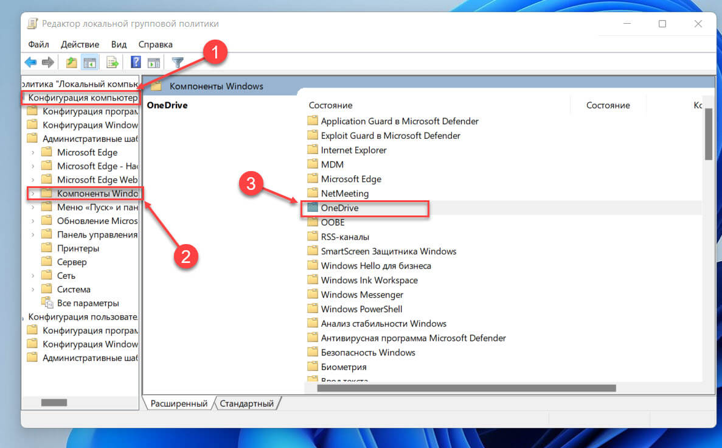Select the Биометрия list entry
The height and width of the screenshot is (448, 722).
[x=344, y=367]
